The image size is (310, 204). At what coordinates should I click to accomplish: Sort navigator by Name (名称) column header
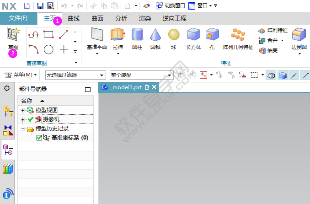[56, 101]
